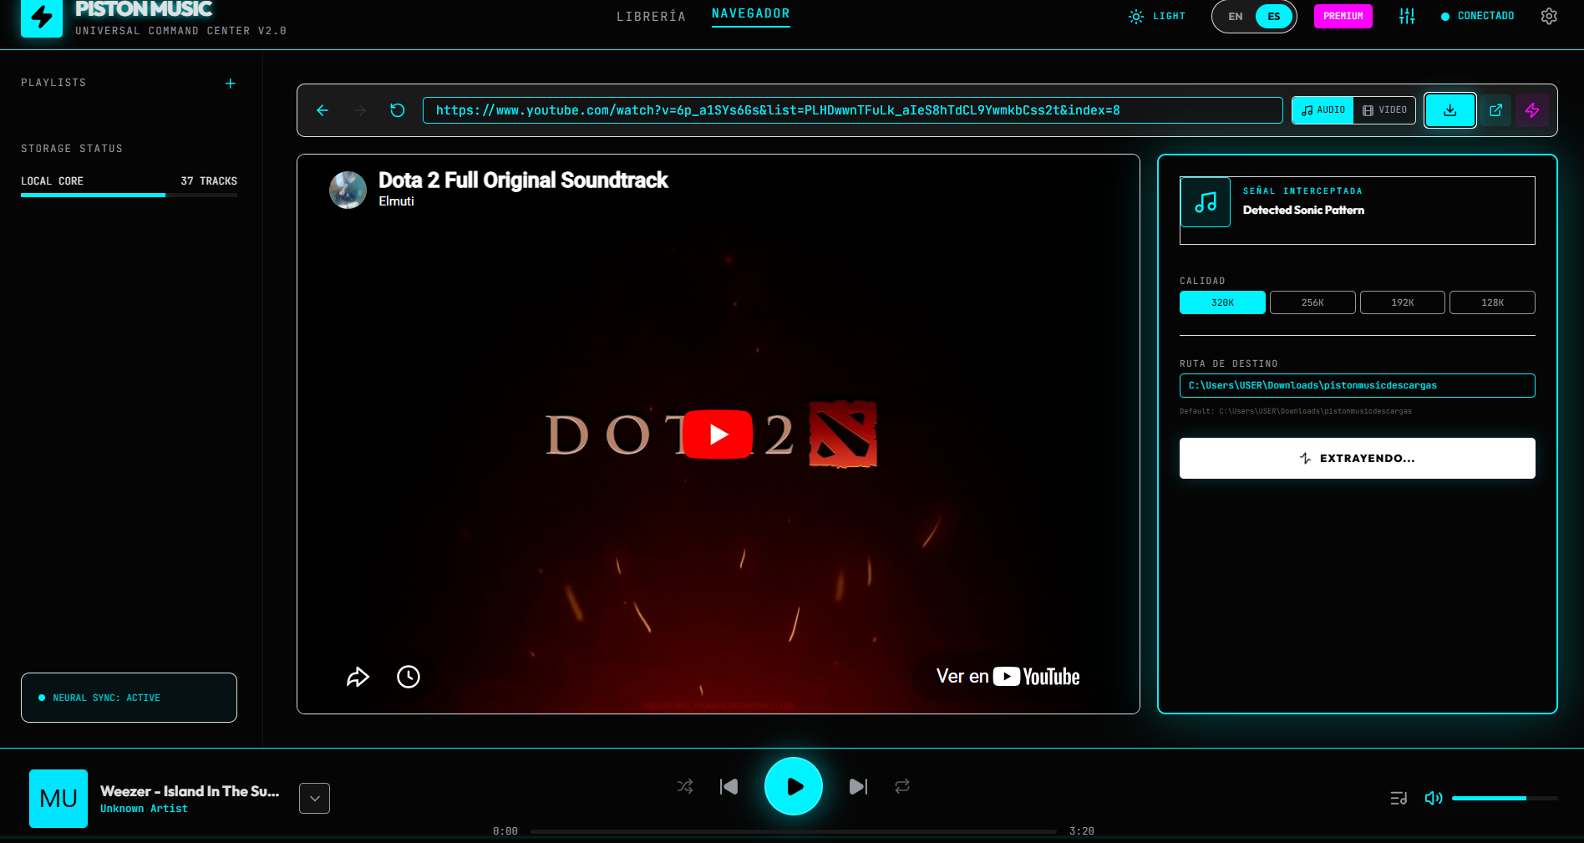Click the Detected Sonic Pattern text
The image size is (1584, 843).
(x=1303, y=211)
